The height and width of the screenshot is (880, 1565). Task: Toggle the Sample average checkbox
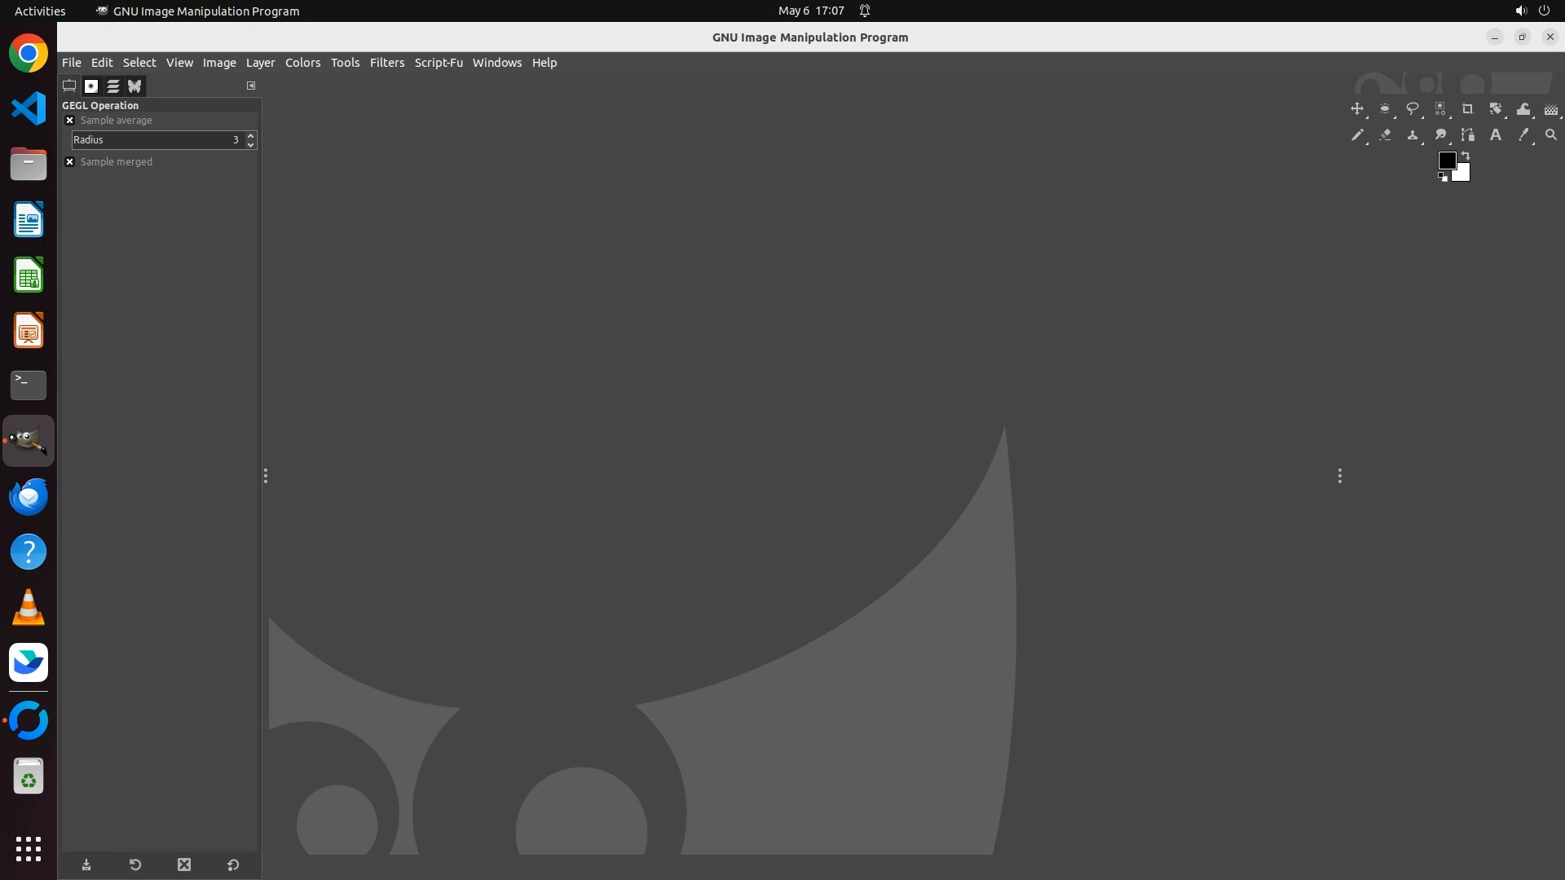coord(69,121)
